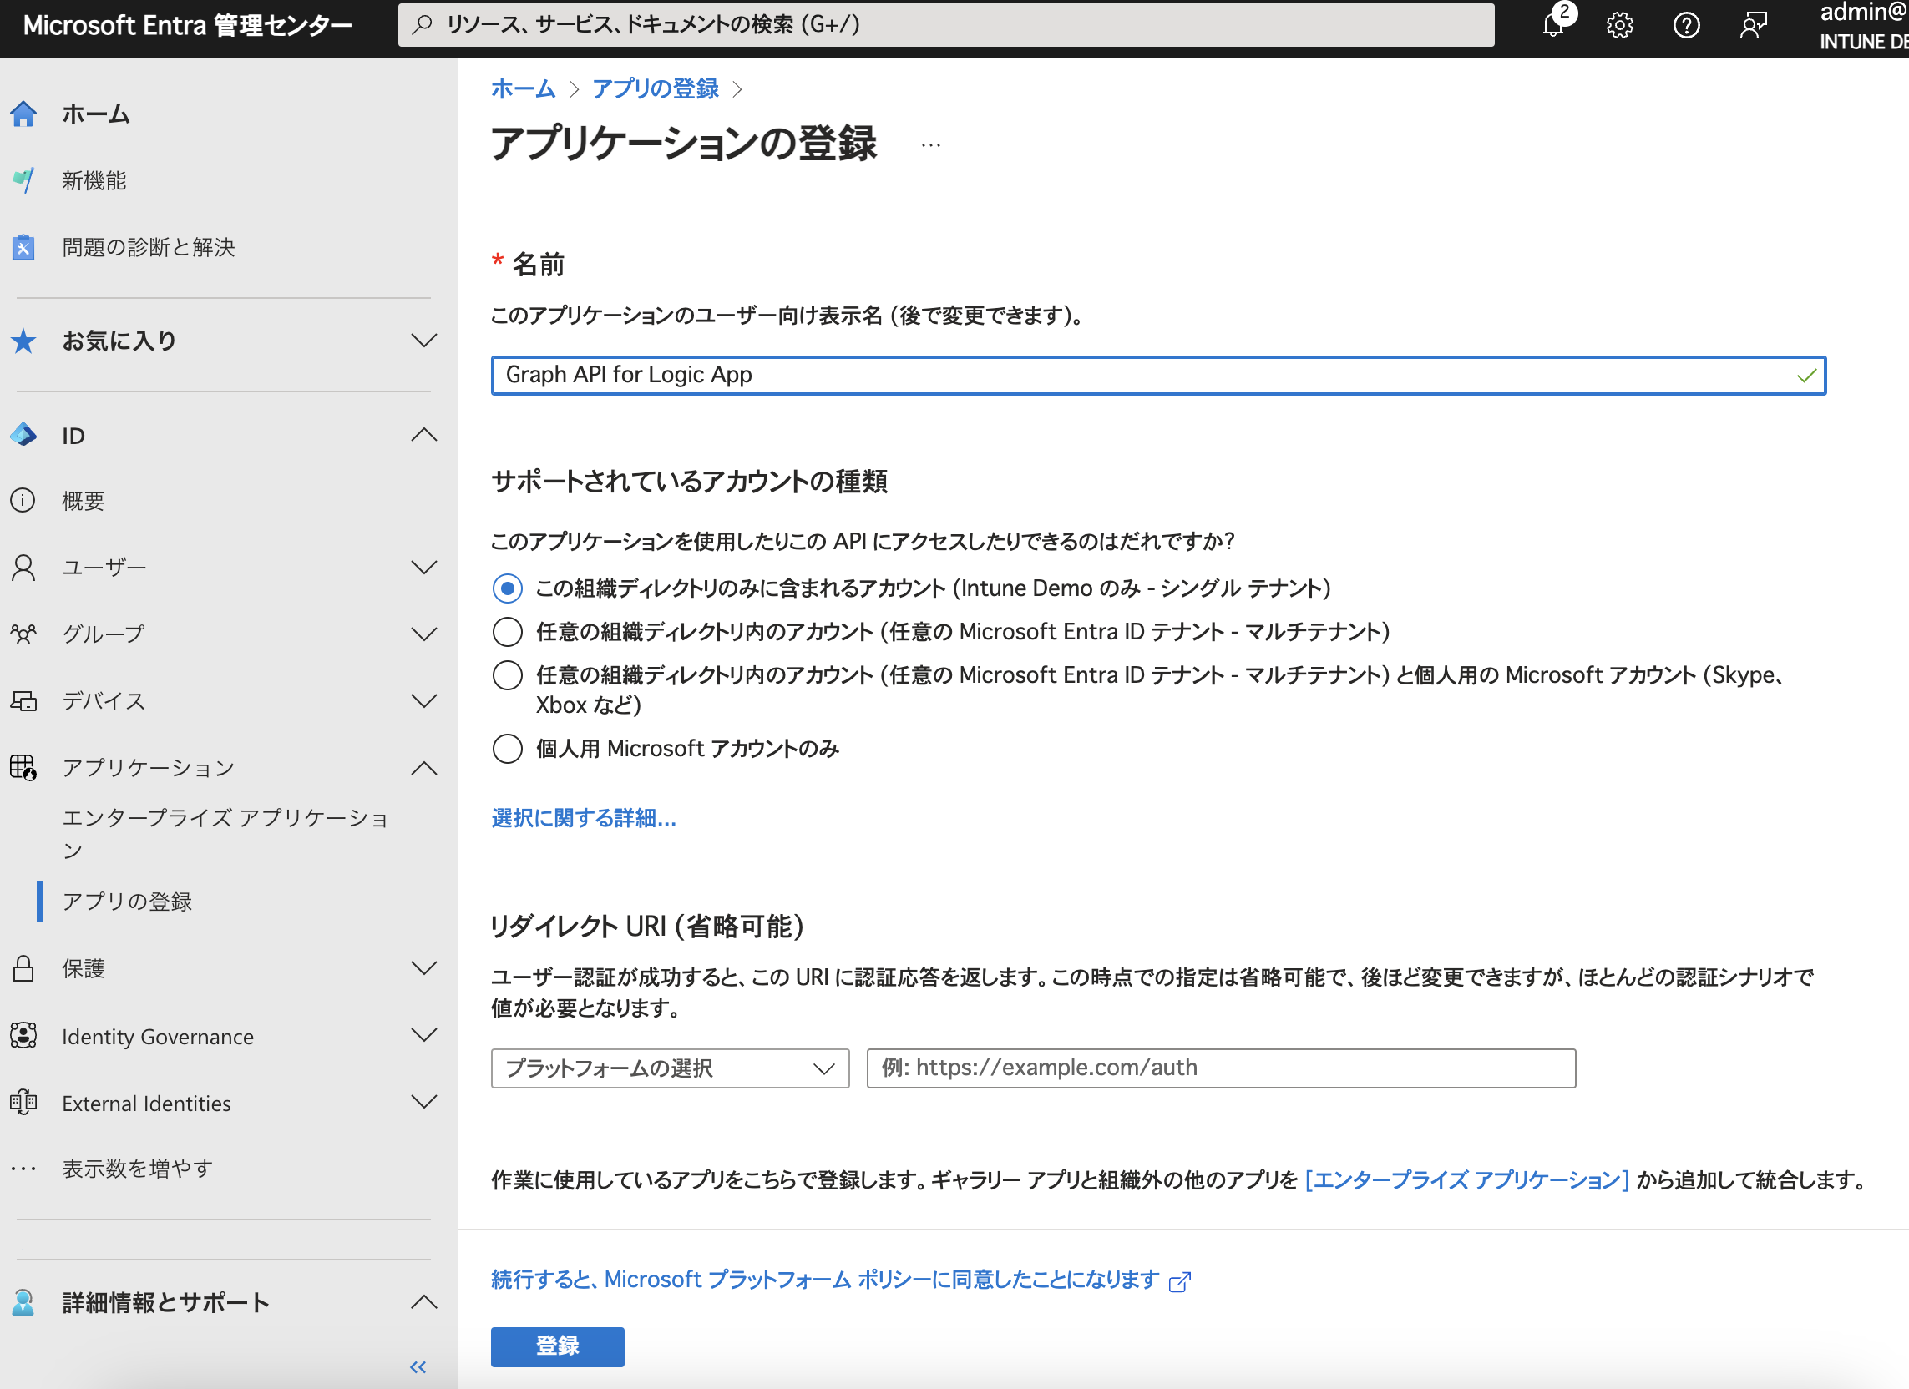Image resolution: width=1909 pixels, height=1389 pixels.
Task: Click the 登録 button
Action: (x=557, y=1346)
